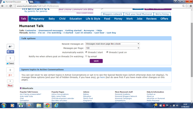Open the Contact us link
The width and height of the screenshot is (193, 127).
[x=151, y=94]
